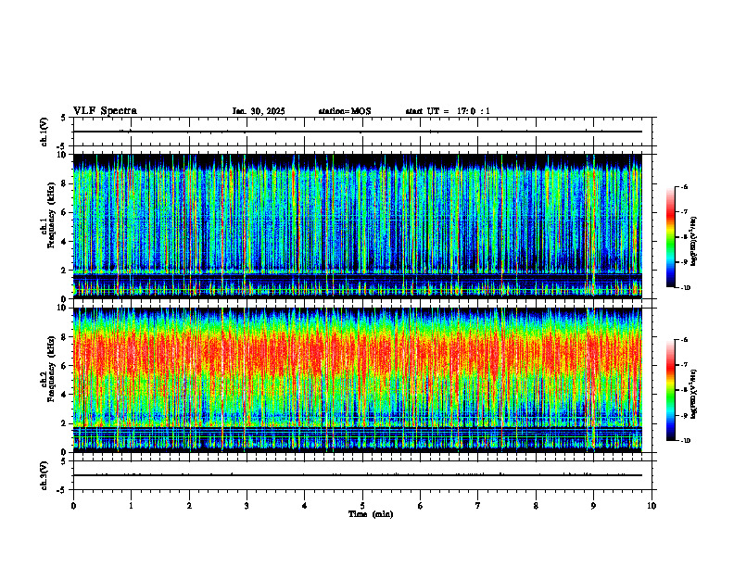Click time axis tick label "2"
734x567 pixels.
click(x=189, y=506)
